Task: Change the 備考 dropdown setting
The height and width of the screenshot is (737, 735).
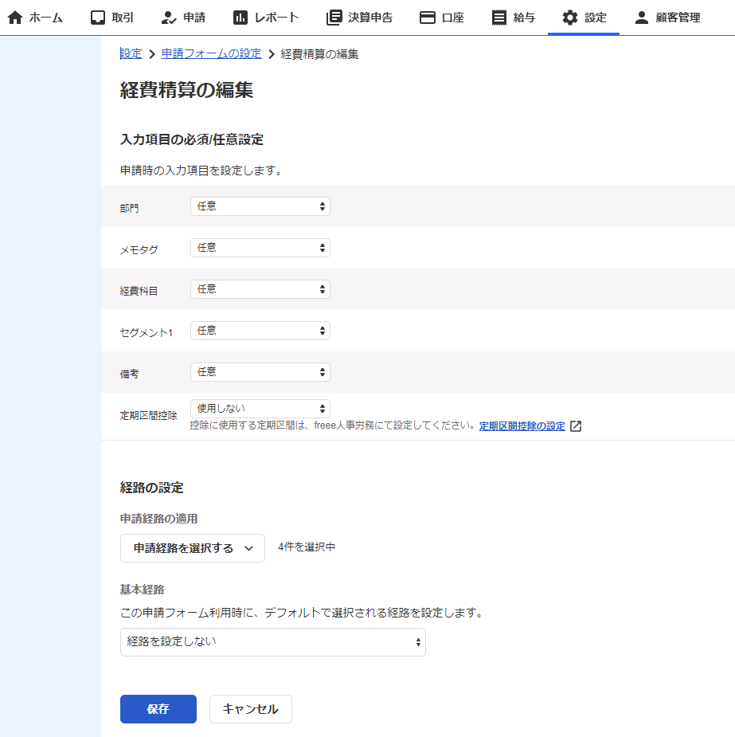Action: click(260, 372)
